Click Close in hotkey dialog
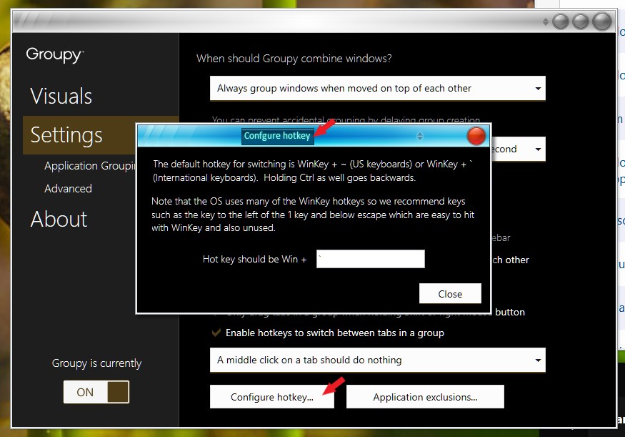This screenshot has height=437, width=625. [450, 294]
